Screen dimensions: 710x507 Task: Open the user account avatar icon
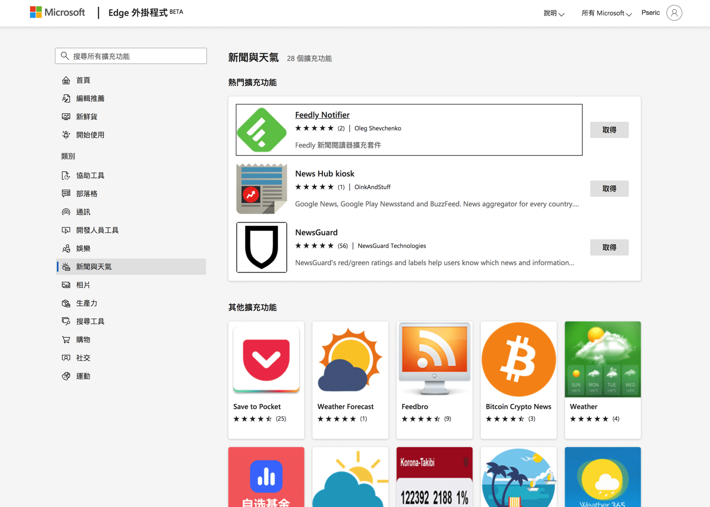[x=674, y=13]
